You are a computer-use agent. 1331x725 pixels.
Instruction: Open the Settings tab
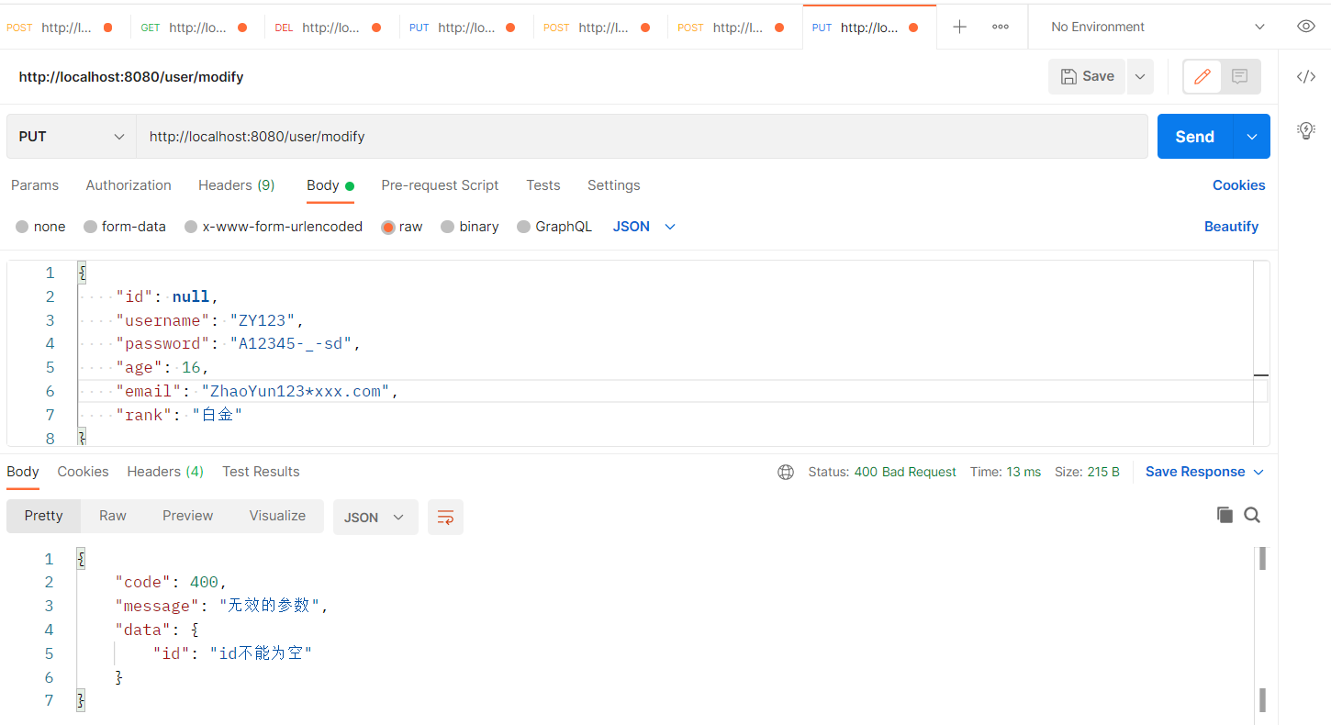[613, 185]
